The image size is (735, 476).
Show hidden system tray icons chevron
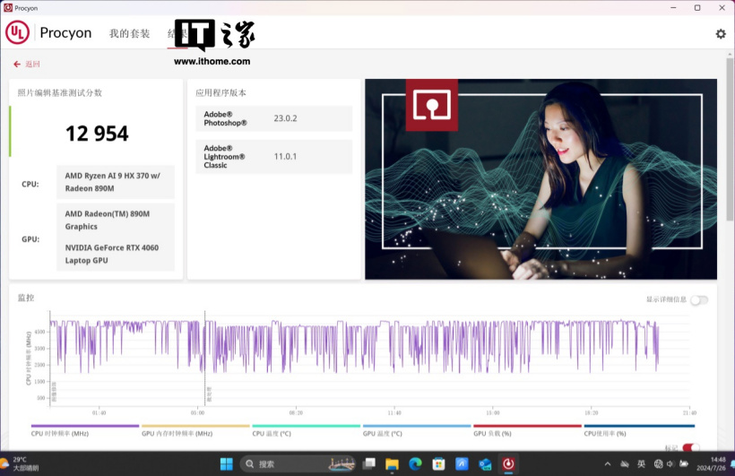pos(608,463)
